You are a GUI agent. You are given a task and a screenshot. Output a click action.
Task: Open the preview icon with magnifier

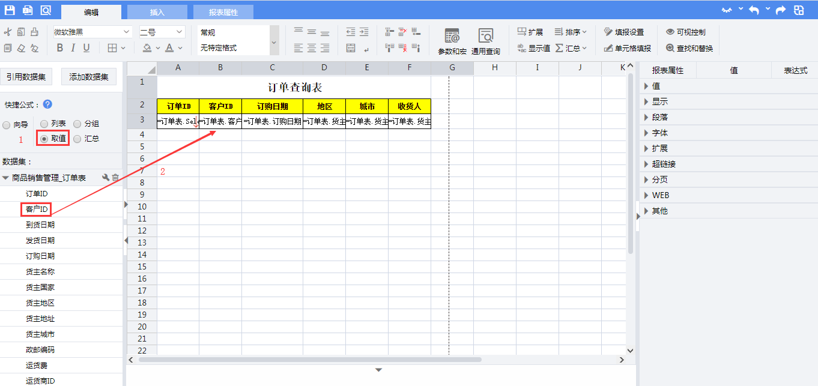pyautogui.click(x=46, y=10)
